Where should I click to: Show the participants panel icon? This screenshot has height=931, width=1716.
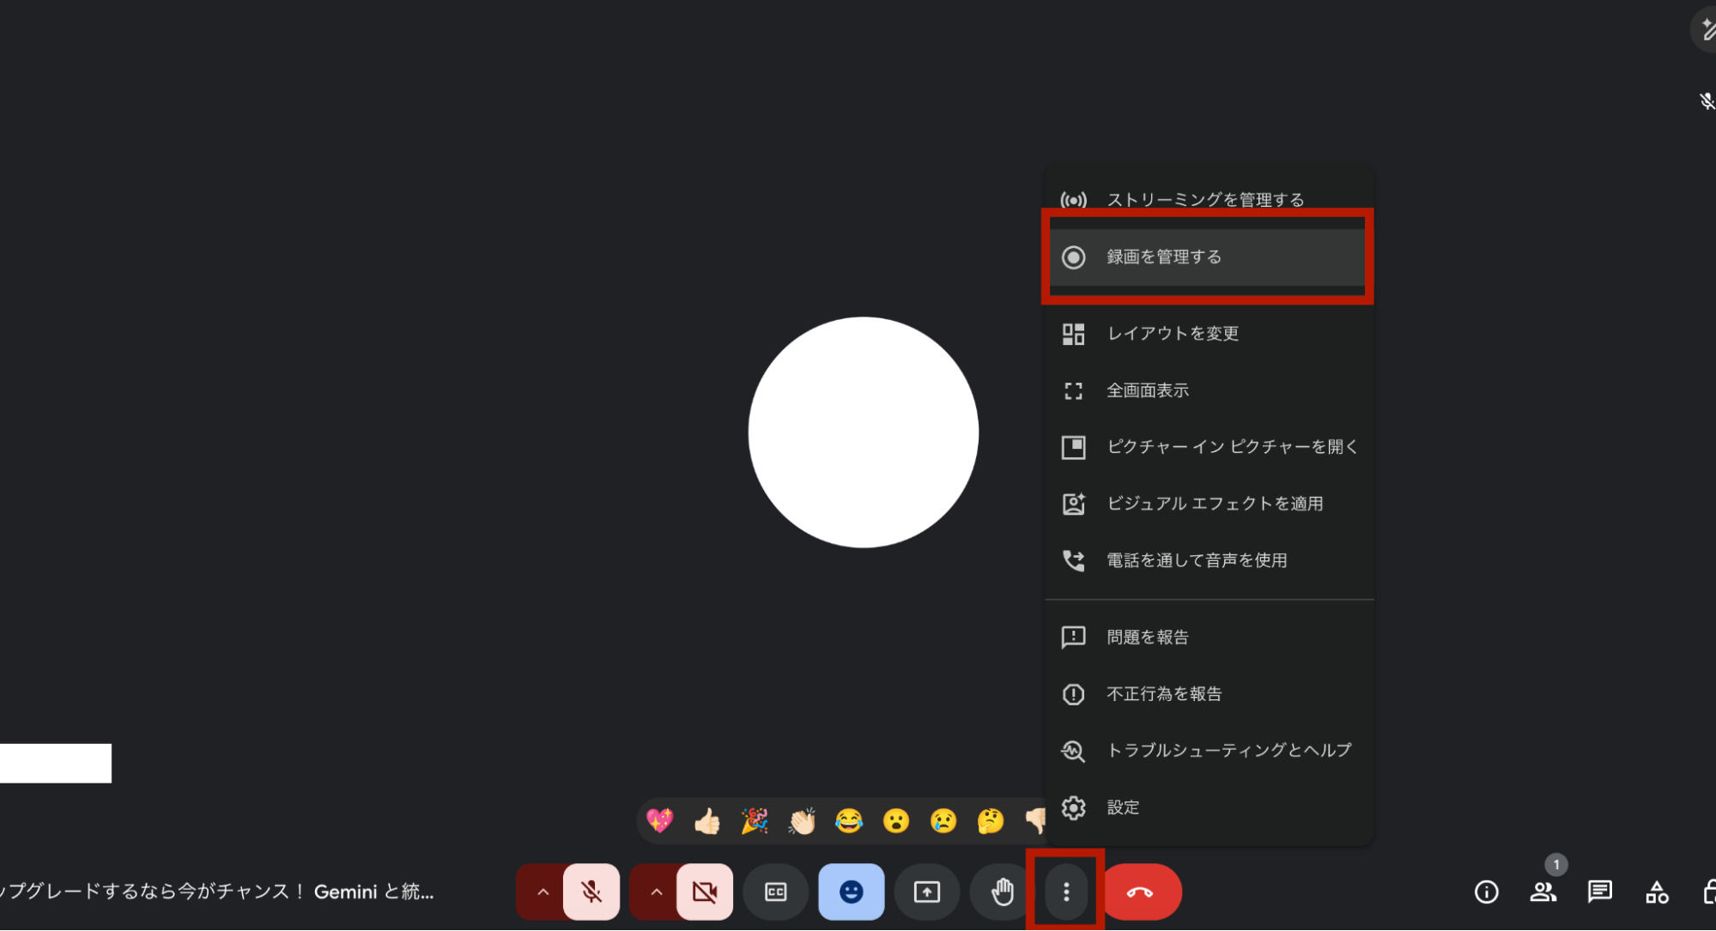pos(1543,892)
